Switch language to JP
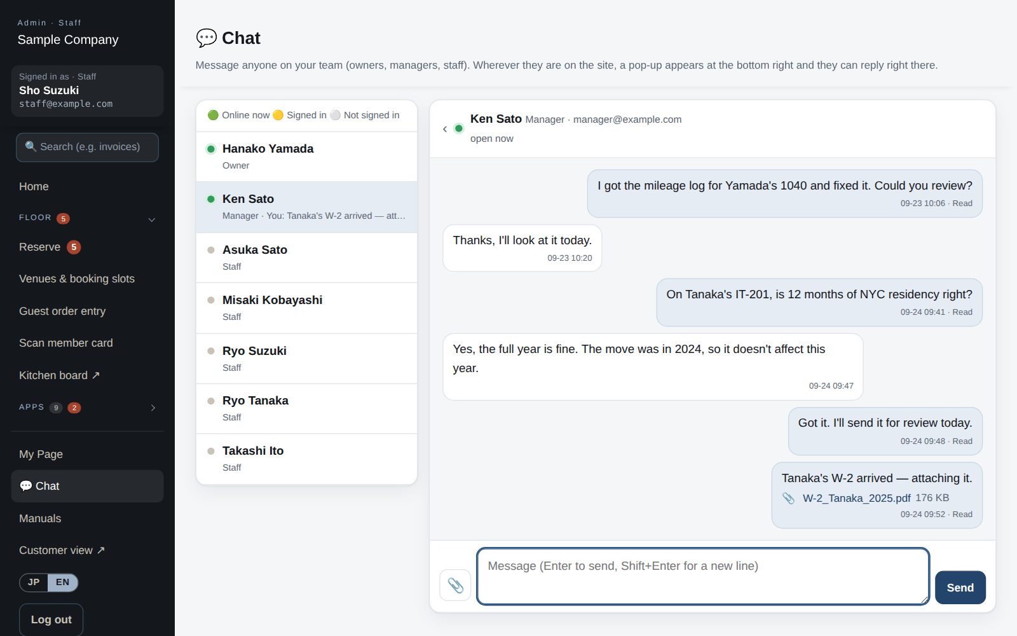Image resolution: width=1017 pixels, height=636 pixels. (x=34, y=583)
